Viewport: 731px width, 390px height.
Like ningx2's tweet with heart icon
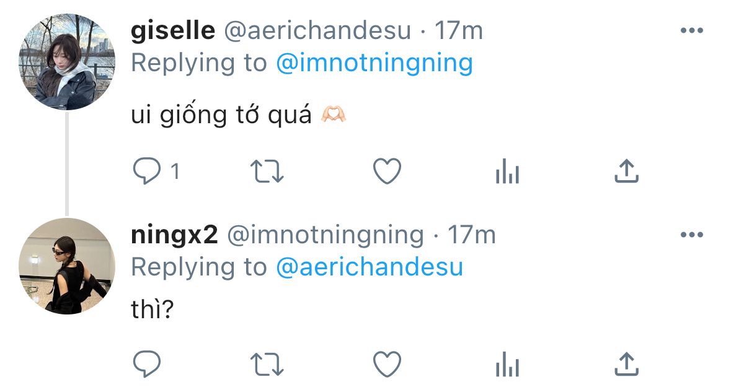[387, 364]
